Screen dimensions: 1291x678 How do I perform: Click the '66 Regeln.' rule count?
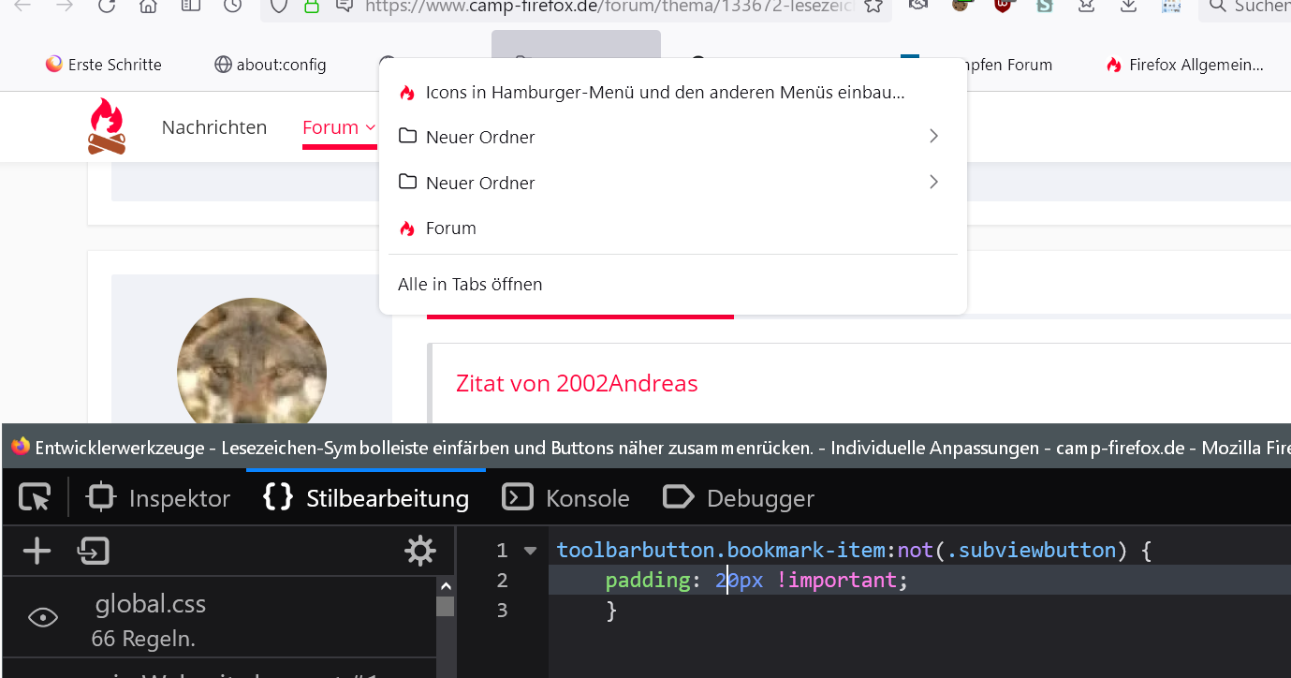pos(143,640)
